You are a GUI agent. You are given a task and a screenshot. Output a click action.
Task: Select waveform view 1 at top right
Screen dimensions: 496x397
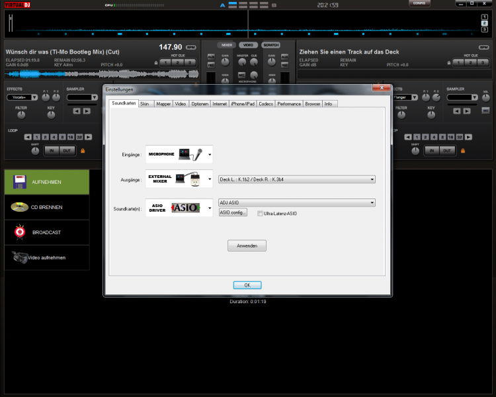(x=484, y=17)
